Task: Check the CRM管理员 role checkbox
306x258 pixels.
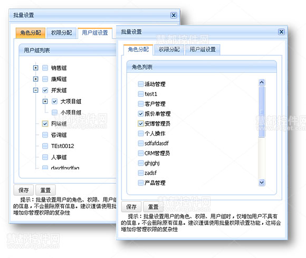Action: pyautogui.click(x=141, y=153)
